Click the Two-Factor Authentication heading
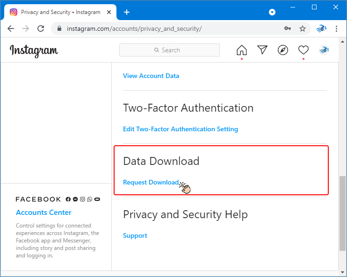 pyautogui.click(x=188, y=108)
